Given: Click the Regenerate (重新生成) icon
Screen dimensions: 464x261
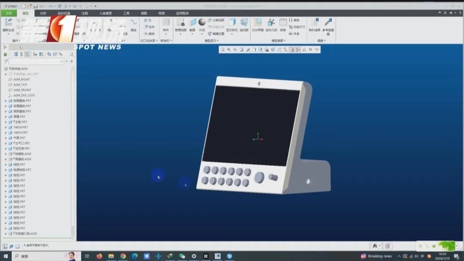Looking at the screenshot, I should click(8, 24).
